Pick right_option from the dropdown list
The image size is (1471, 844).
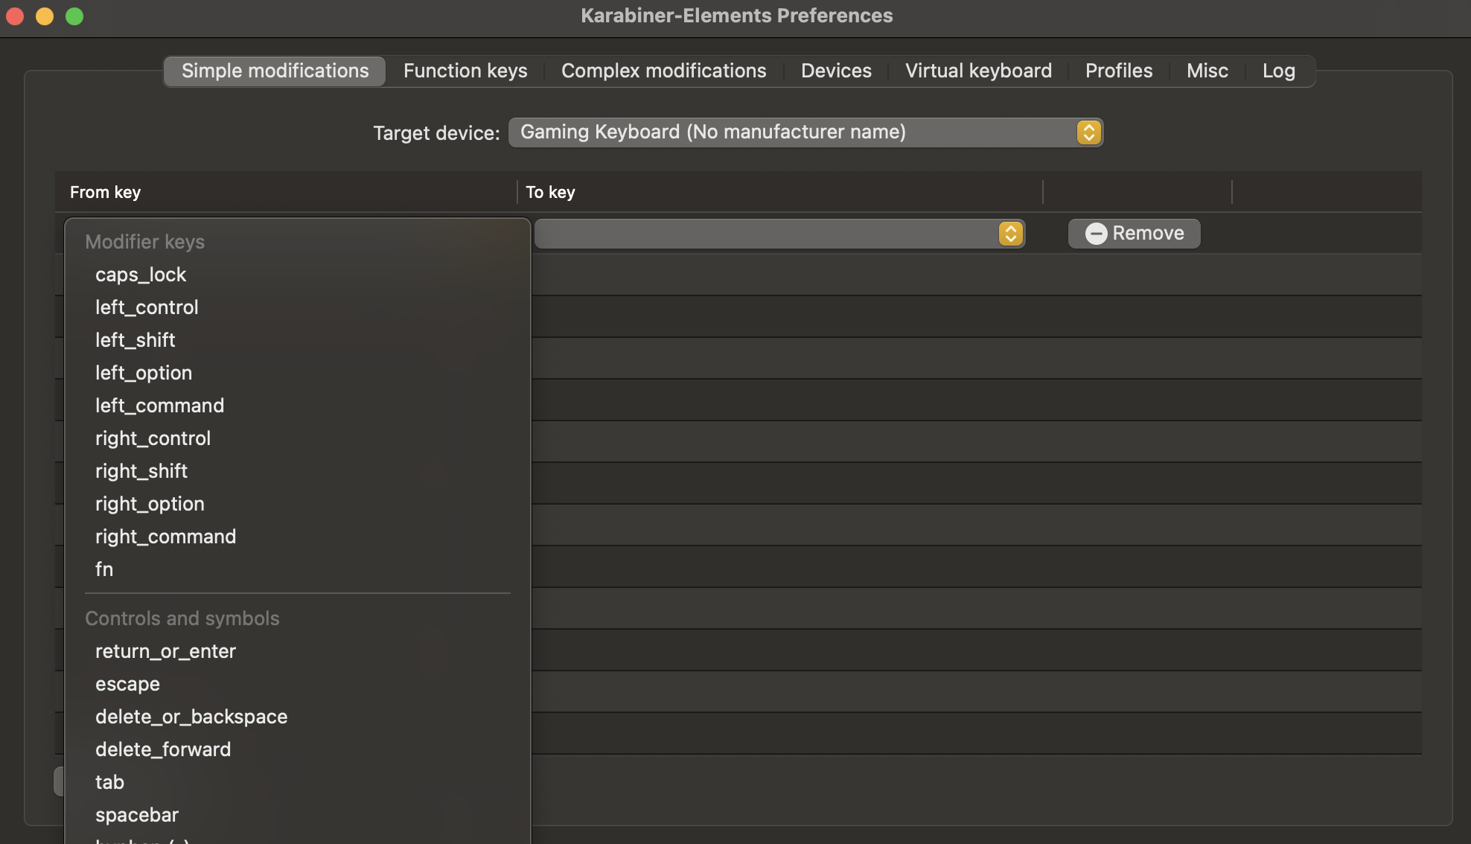click(150, 504)
